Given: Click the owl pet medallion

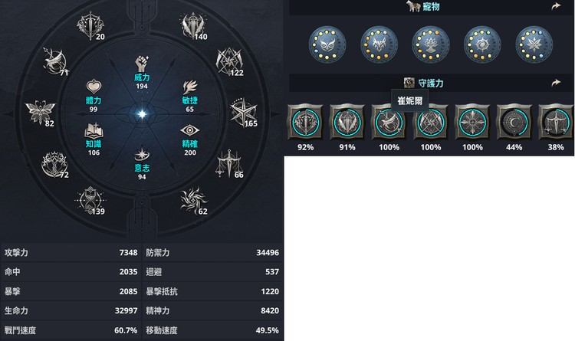Looking at the screenshot, I should 327,44.
